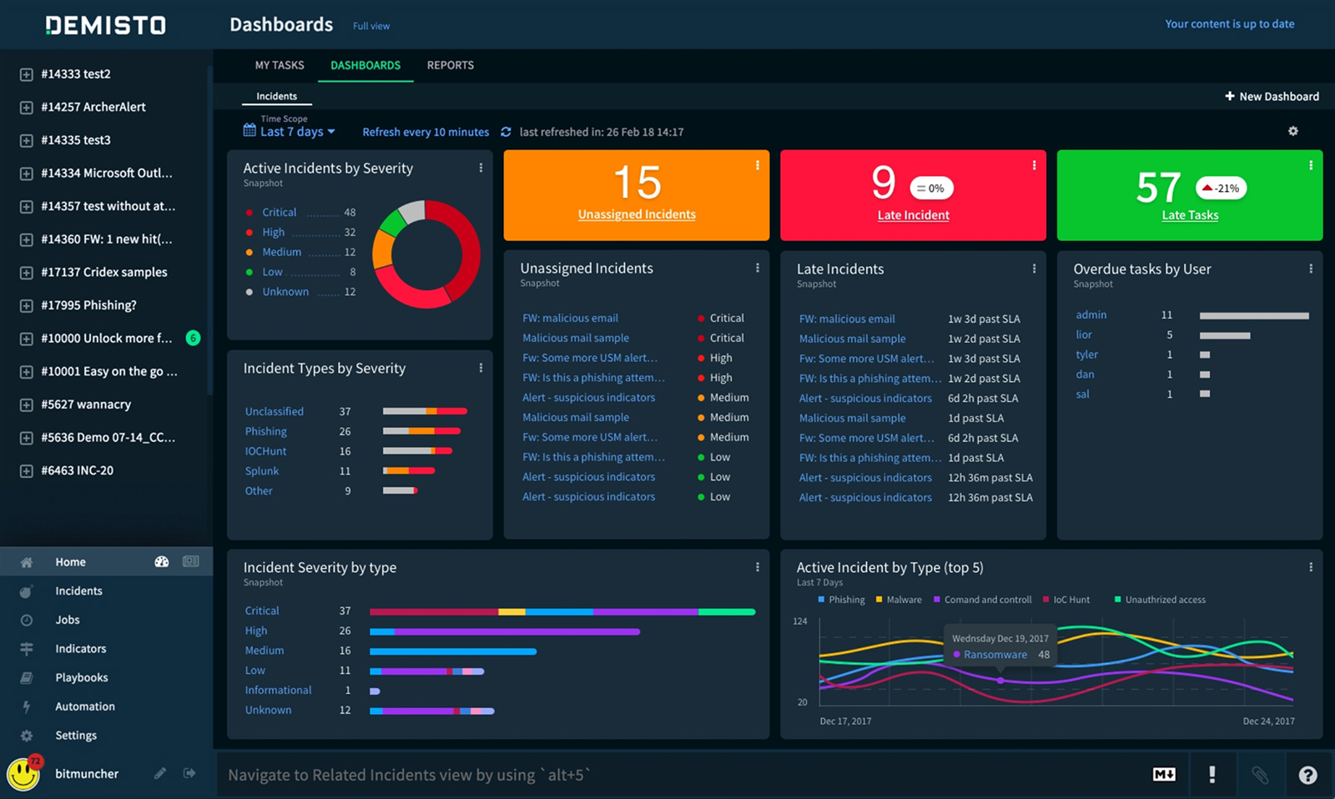The height and width of the screenshot is (799, 1335).
Task: Refresh the dashboard using the circular refresh icon
Action: (x=506, y=132)
